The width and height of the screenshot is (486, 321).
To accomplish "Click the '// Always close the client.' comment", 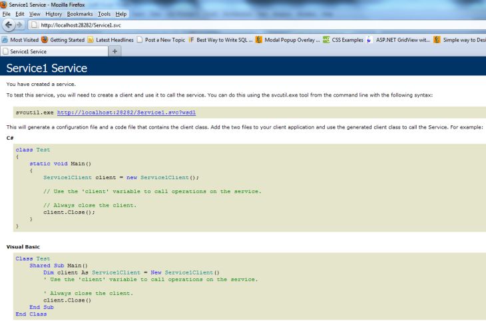I will [x=90, y=205].
